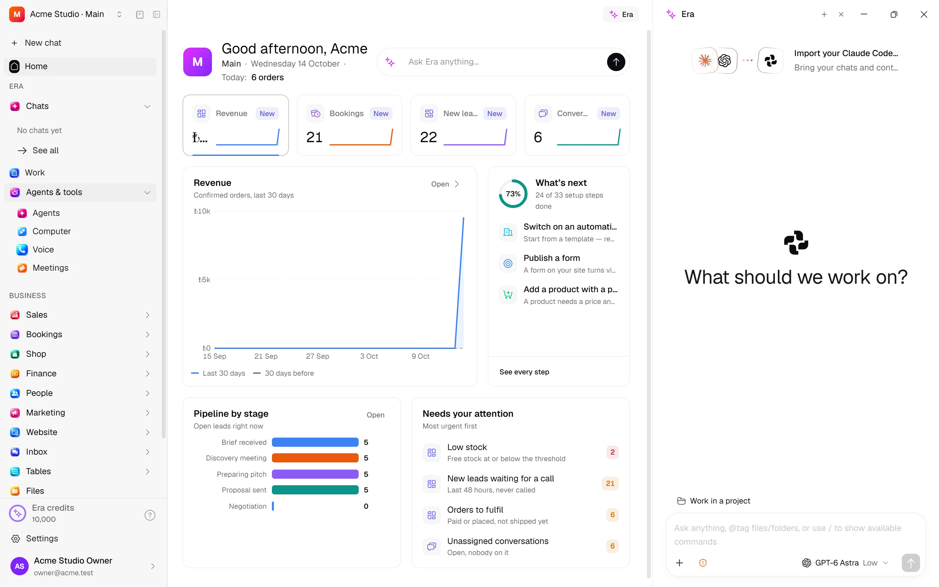Viewport: 939px width, 587px height.
Task: Submit the Ask Era prompt arrow
Action: pos(616,62)
